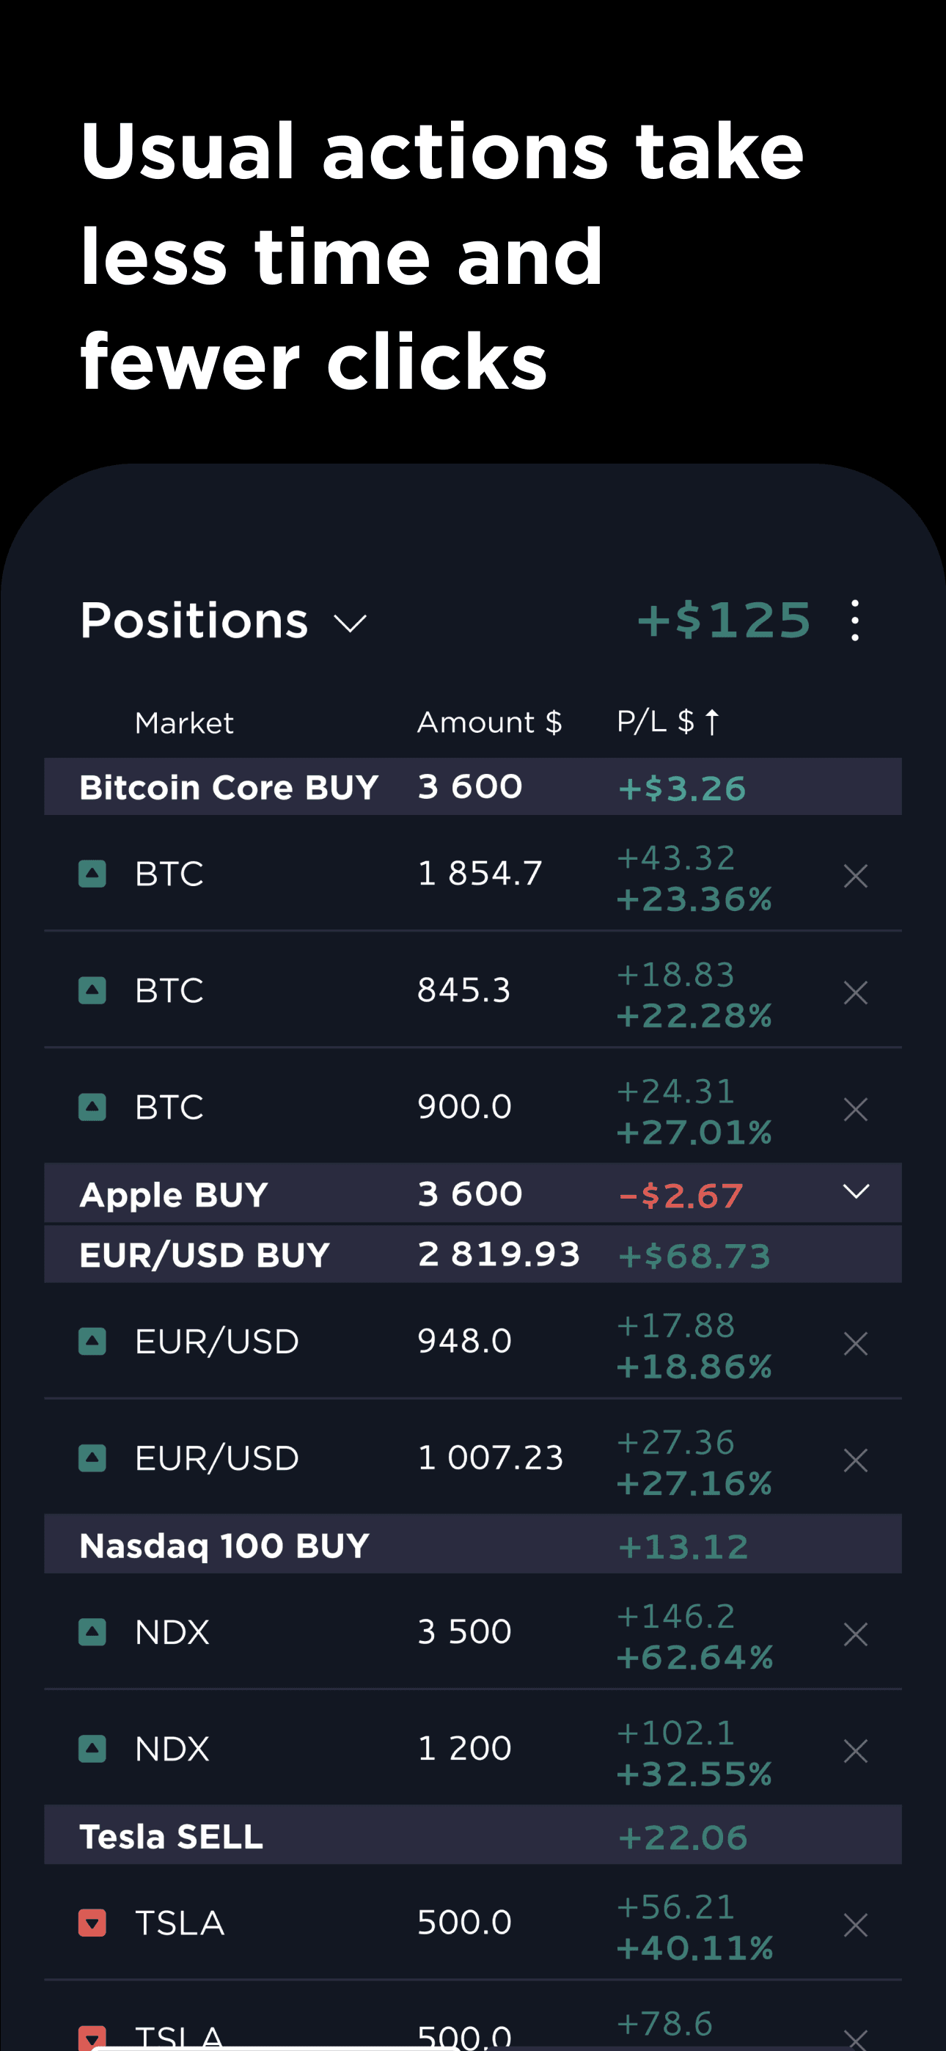Close the BTC 845.3 position
The width and height of the screenshot is (946, 2051).
point(855,992)
